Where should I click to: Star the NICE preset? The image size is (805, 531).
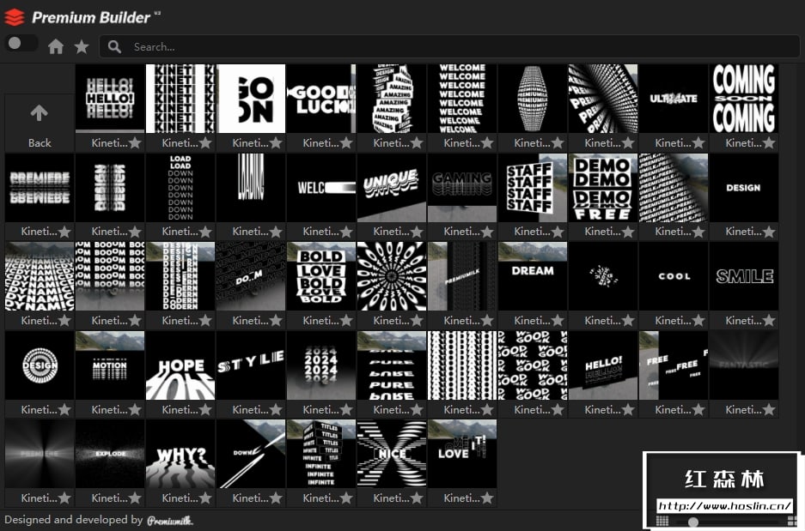tap(417, 498)
